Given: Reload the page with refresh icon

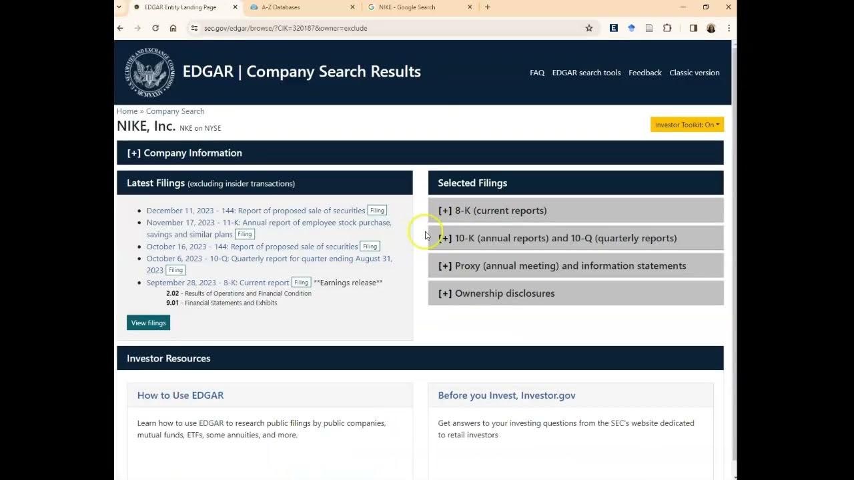Looking at the screenshot, I should pyautogui.click(x=155, y=28).
